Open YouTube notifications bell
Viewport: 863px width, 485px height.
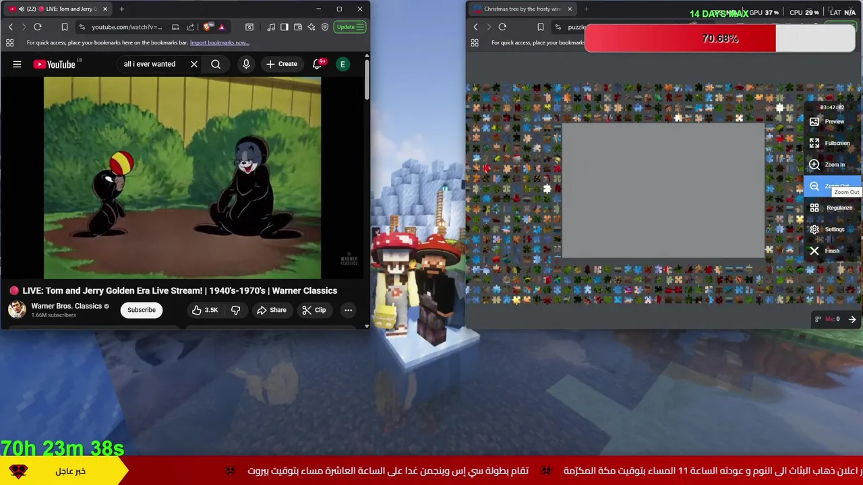tap(318, 64)
